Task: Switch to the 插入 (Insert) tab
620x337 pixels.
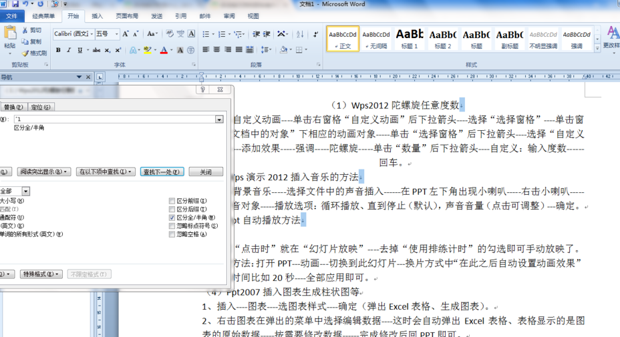Action: (98, 16)
